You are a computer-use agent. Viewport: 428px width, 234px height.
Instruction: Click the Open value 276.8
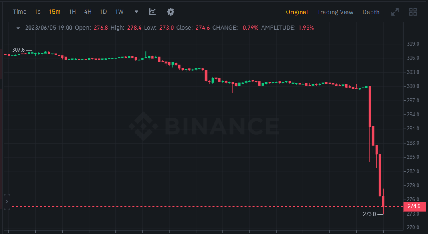[x=101, y=28]
